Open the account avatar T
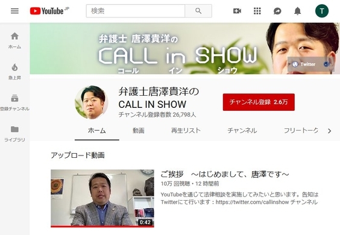Screen dimensions: 340x235 point(322,11)
